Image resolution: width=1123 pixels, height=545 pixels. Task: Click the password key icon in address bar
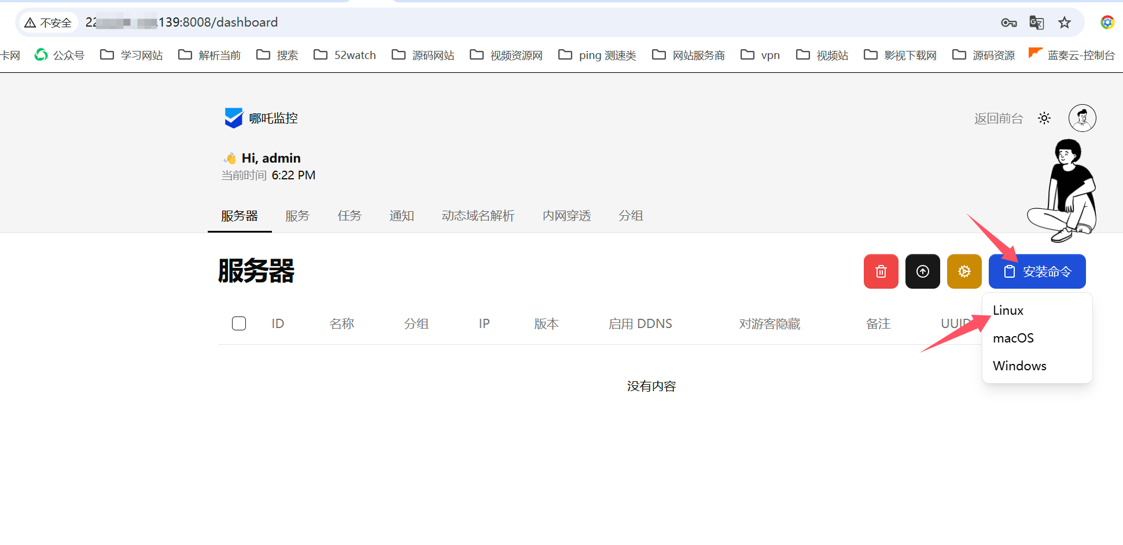[1008, 23]
